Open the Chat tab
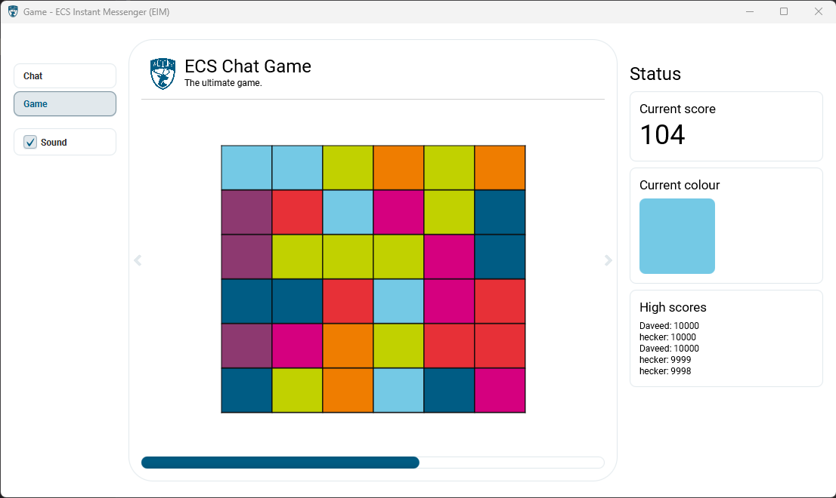 click(65, 76)
